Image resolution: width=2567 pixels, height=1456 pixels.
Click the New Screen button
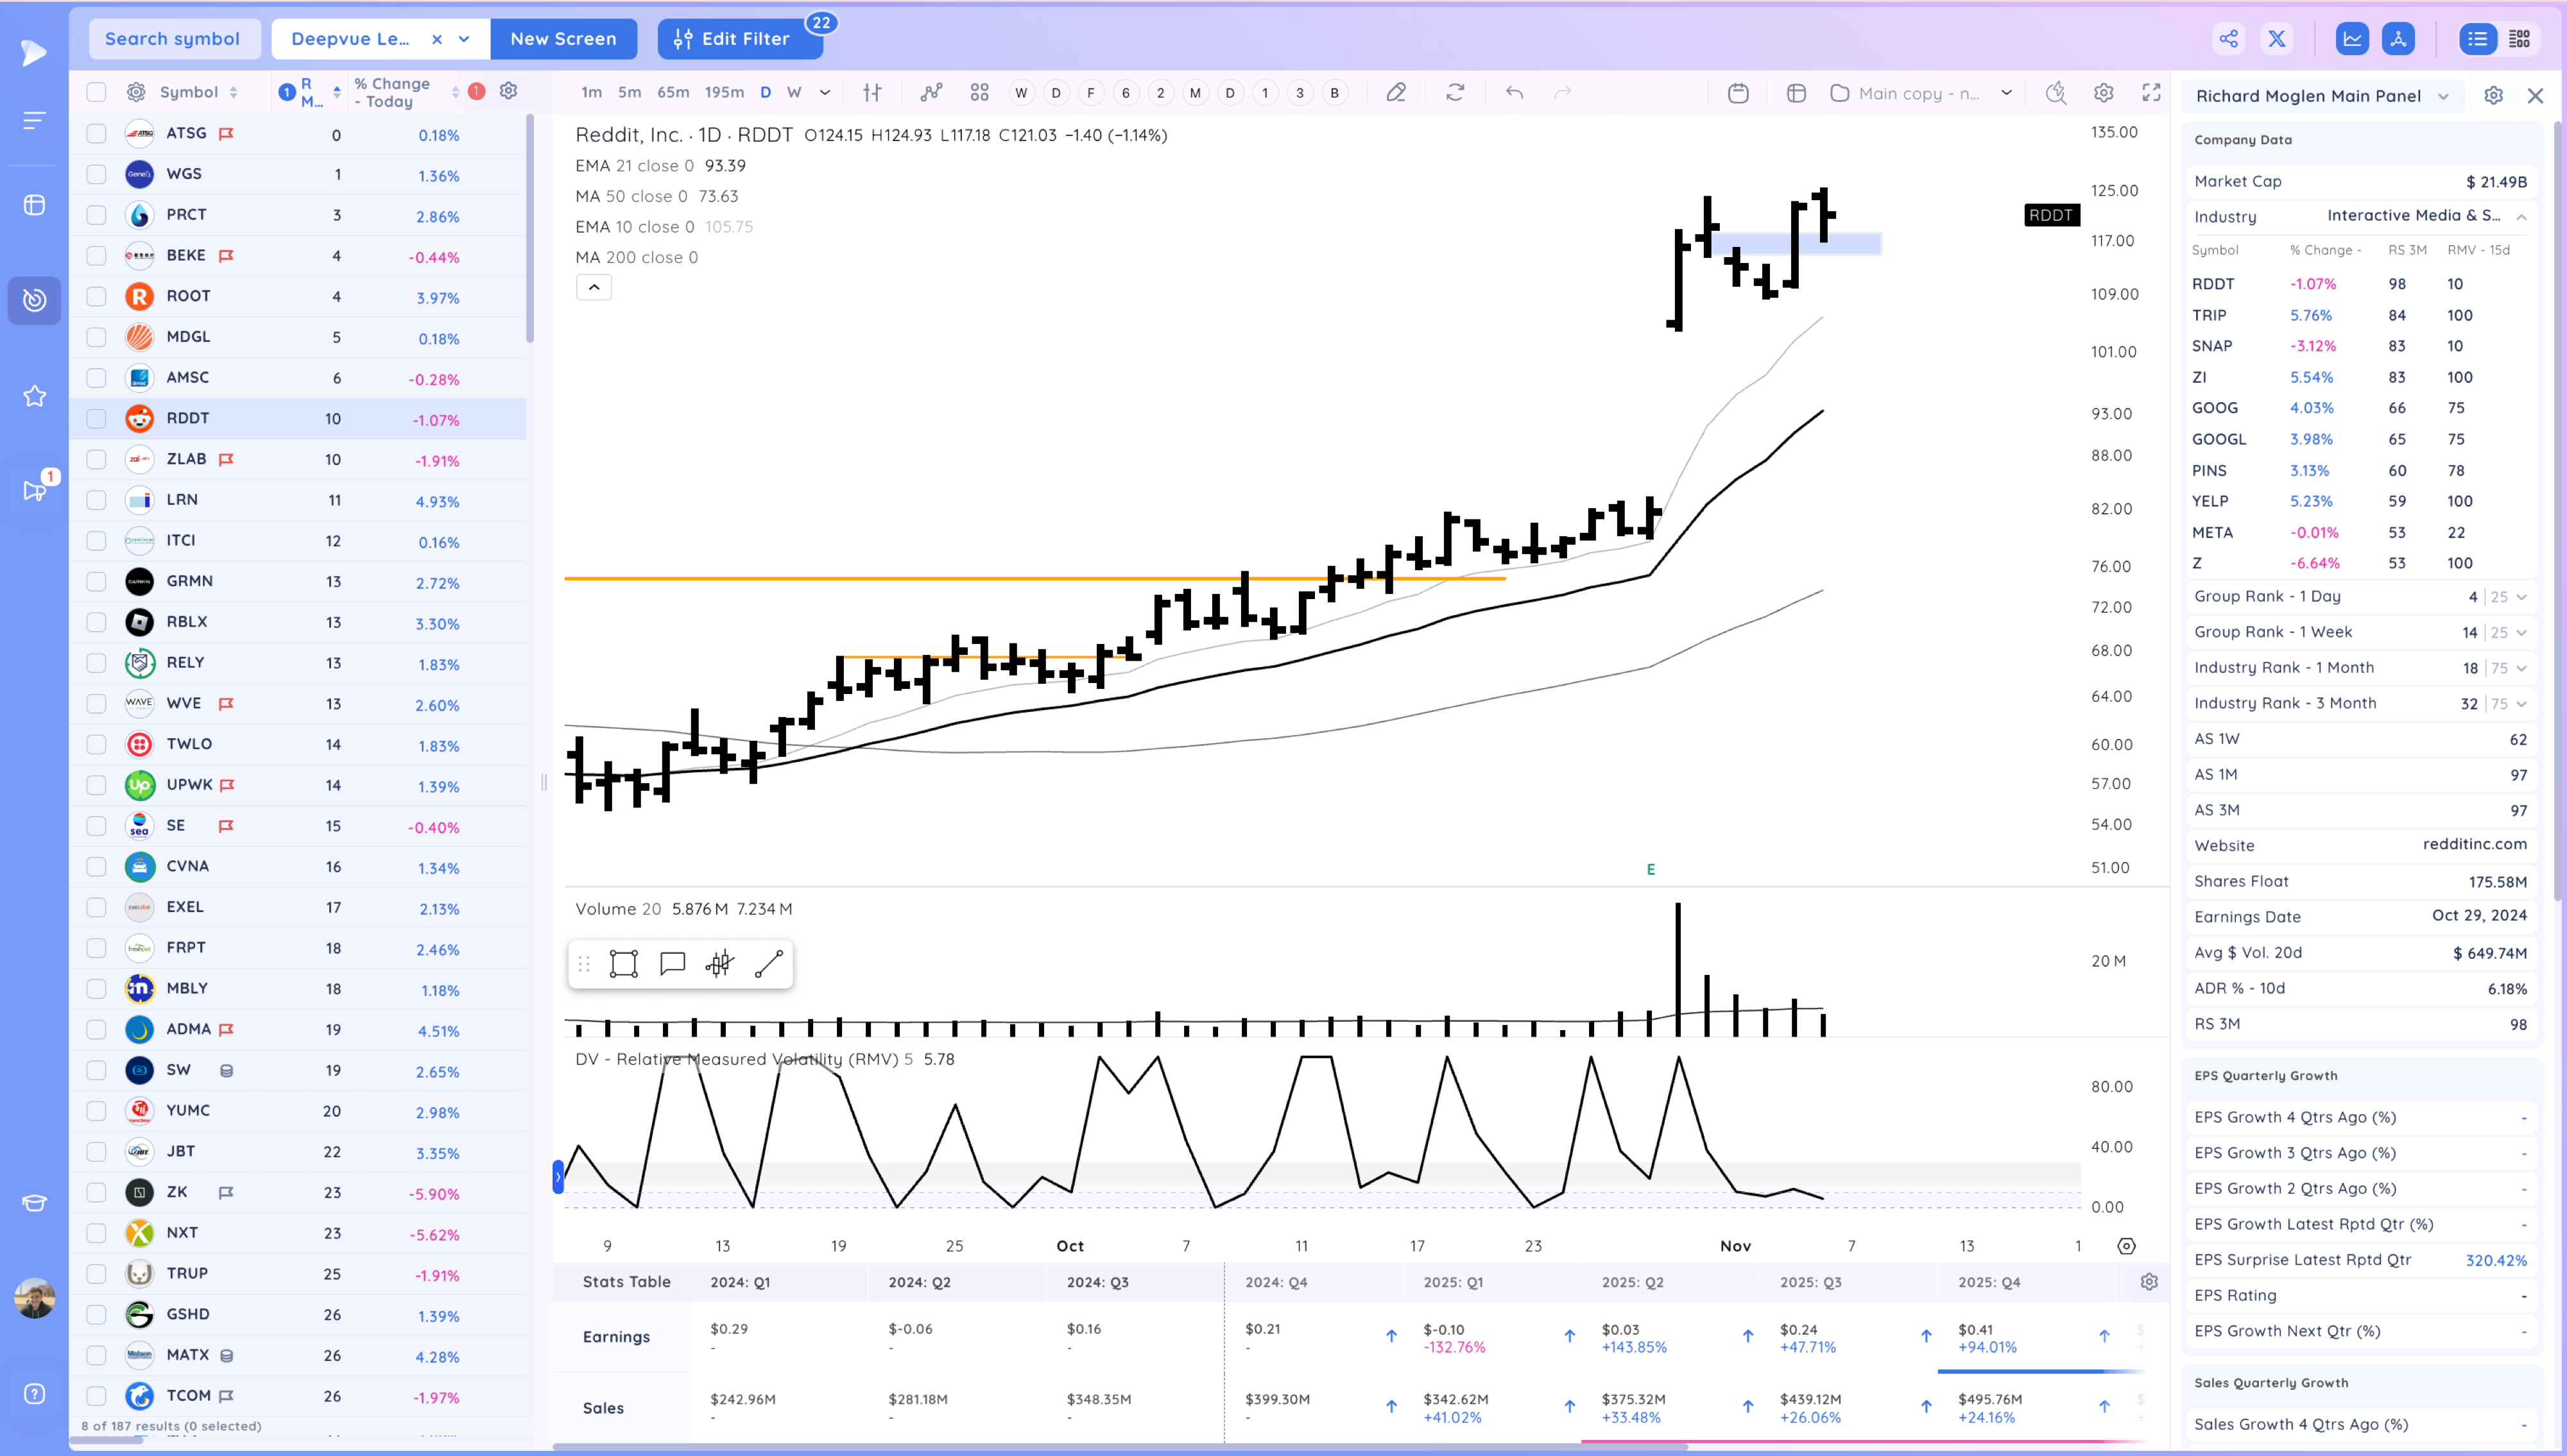coord(563,39)
